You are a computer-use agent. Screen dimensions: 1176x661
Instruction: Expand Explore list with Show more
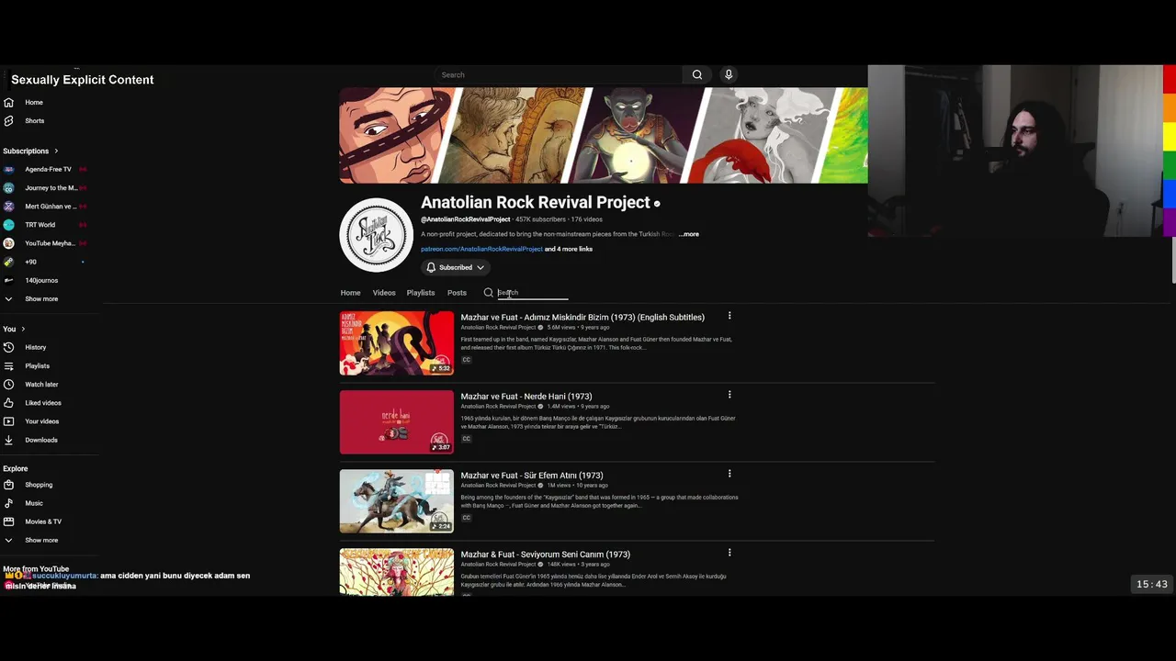[40, 540]
